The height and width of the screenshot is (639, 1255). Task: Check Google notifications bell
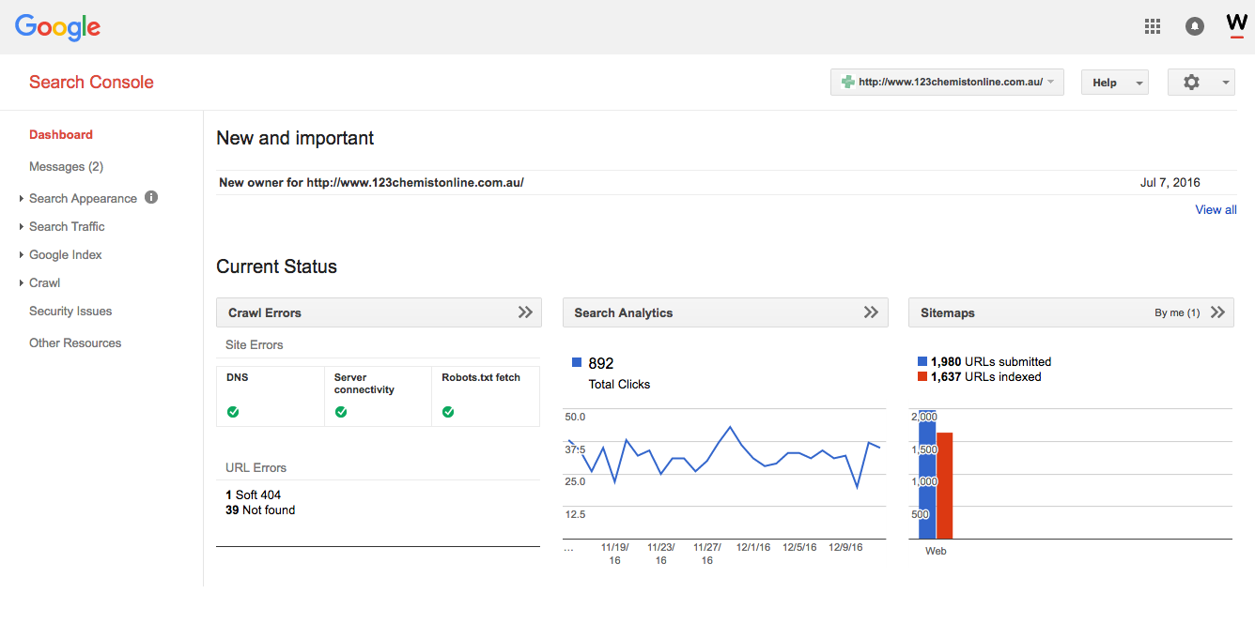tap(1195, 26)
